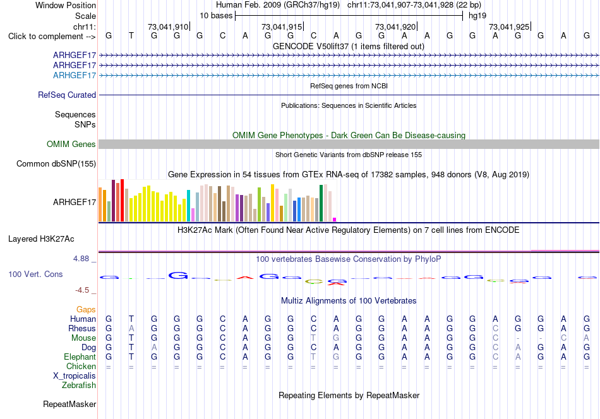Click the '10 bases' scale bar

click(x=349, y=16)
